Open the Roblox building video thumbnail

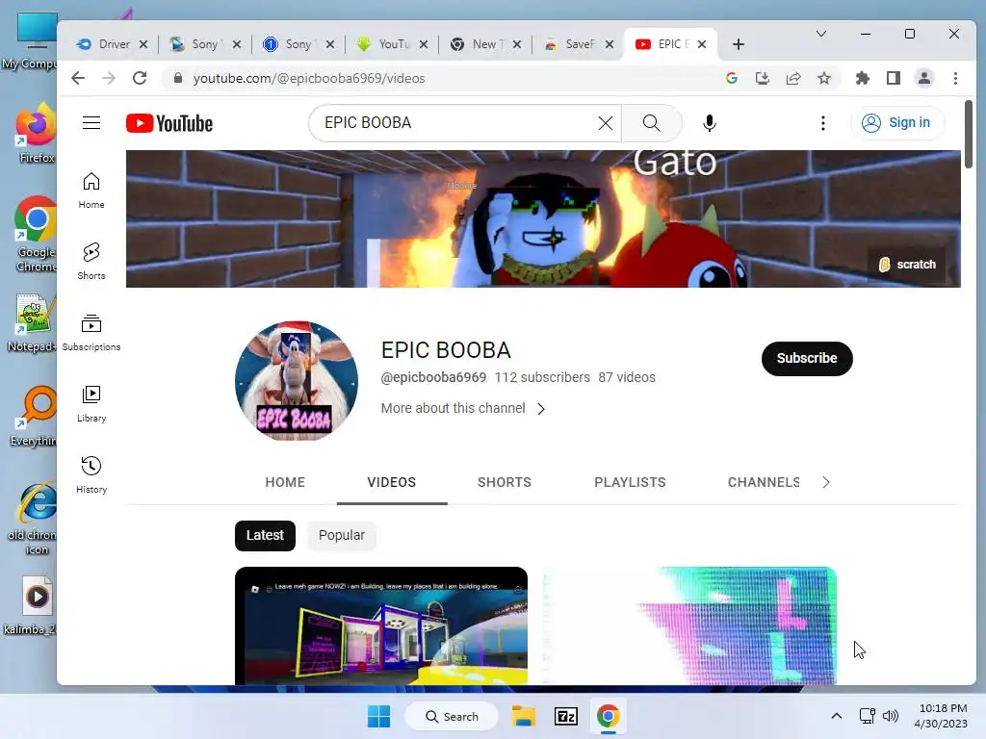pos(381,625)
